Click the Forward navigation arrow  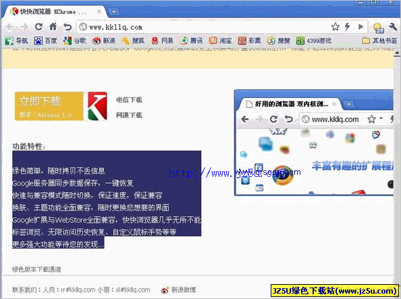(x=24, y=27)
